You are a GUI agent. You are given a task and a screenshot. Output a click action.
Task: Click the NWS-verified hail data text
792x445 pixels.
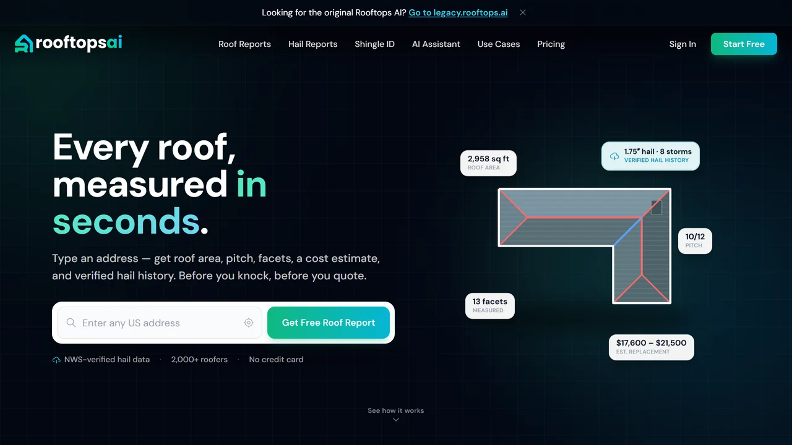pos(107,359)
